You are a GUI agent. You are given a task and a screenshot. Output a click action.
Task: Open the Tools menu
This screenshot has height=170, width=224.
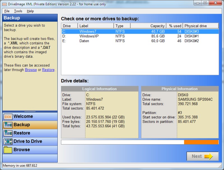[18, 11]
